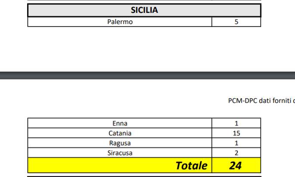Select the Catania province cell

click(120, 133)
